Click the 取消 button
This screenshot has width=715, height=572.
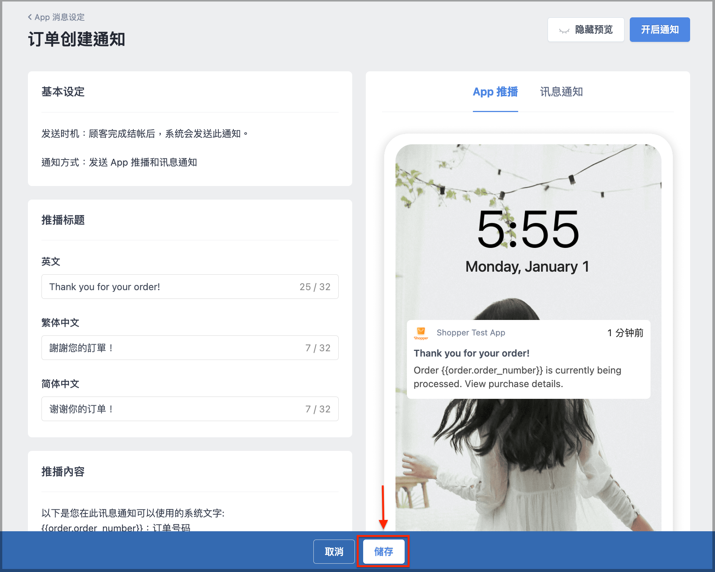pos(334,551)
